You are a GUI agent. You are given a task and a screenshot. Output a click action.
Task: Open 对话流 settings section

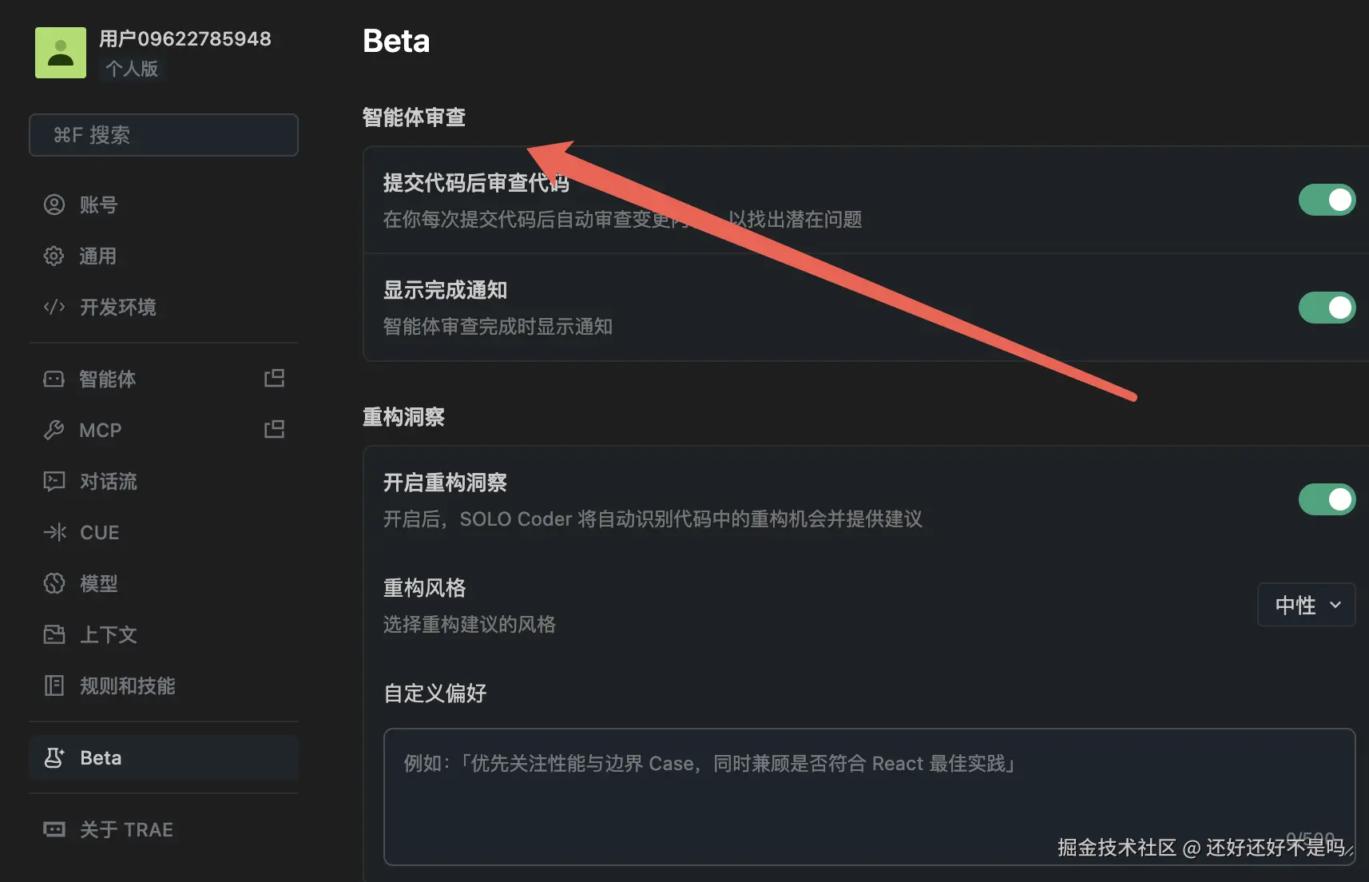click(x=109, y=482)
